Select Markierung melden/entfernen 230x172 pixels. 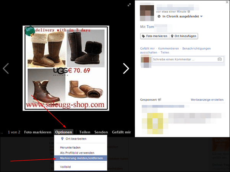[x=81, y=158]
